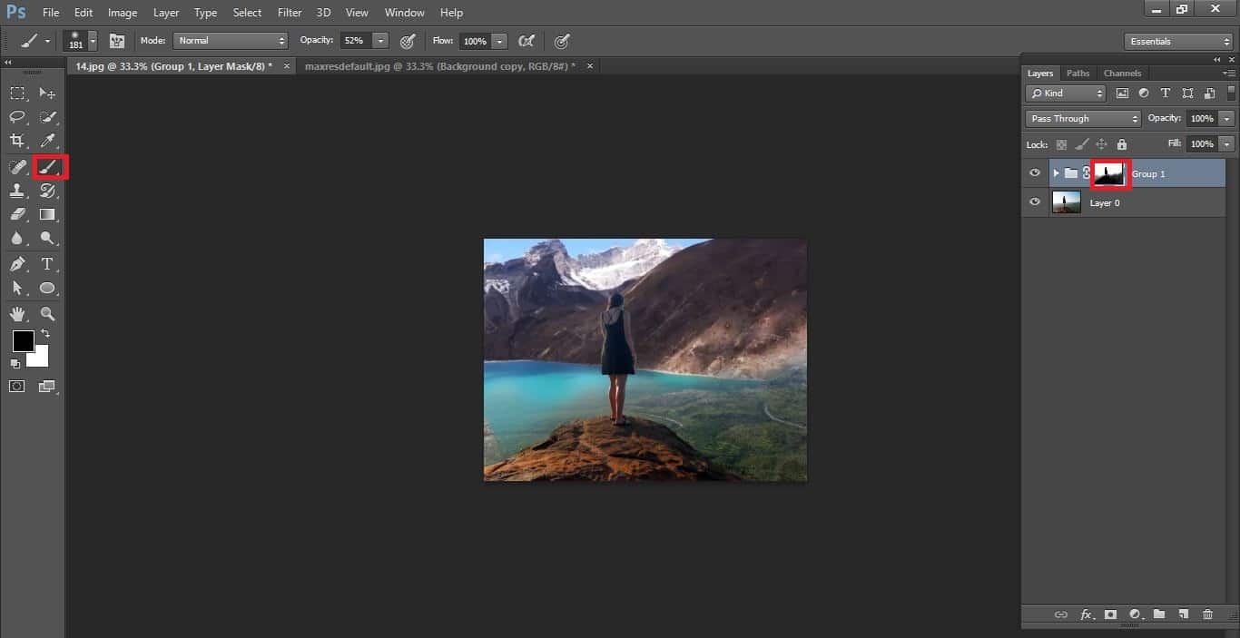Create a new layer in the Layers panel
Screen dimensions: 1240x638
click(1183, 614)
